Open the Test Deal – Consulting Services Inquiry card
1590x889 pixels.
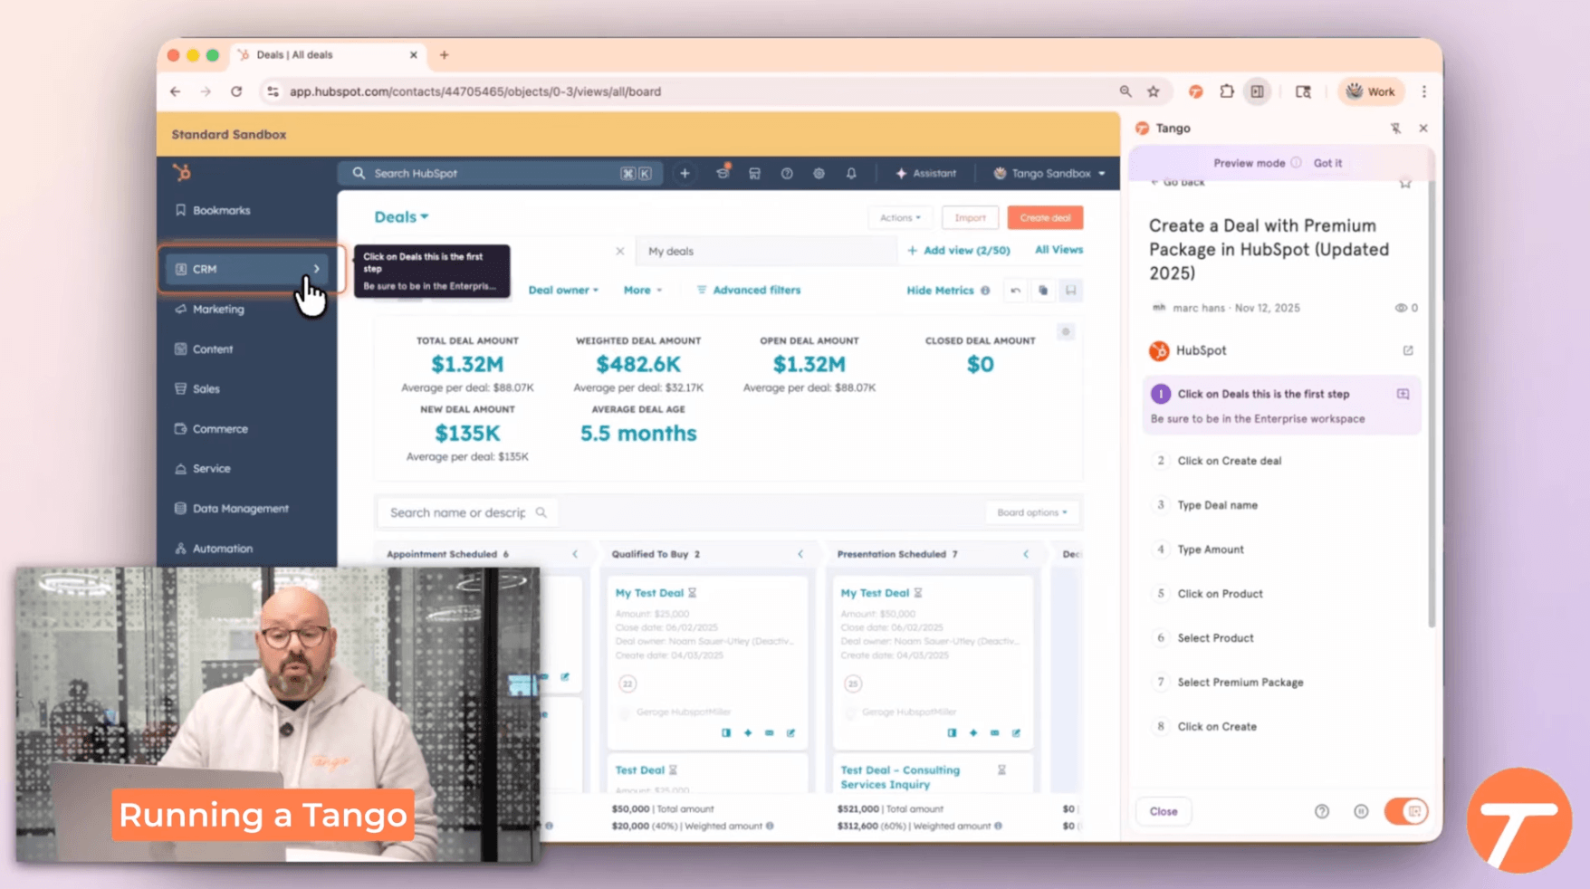(x=900, y=777)
